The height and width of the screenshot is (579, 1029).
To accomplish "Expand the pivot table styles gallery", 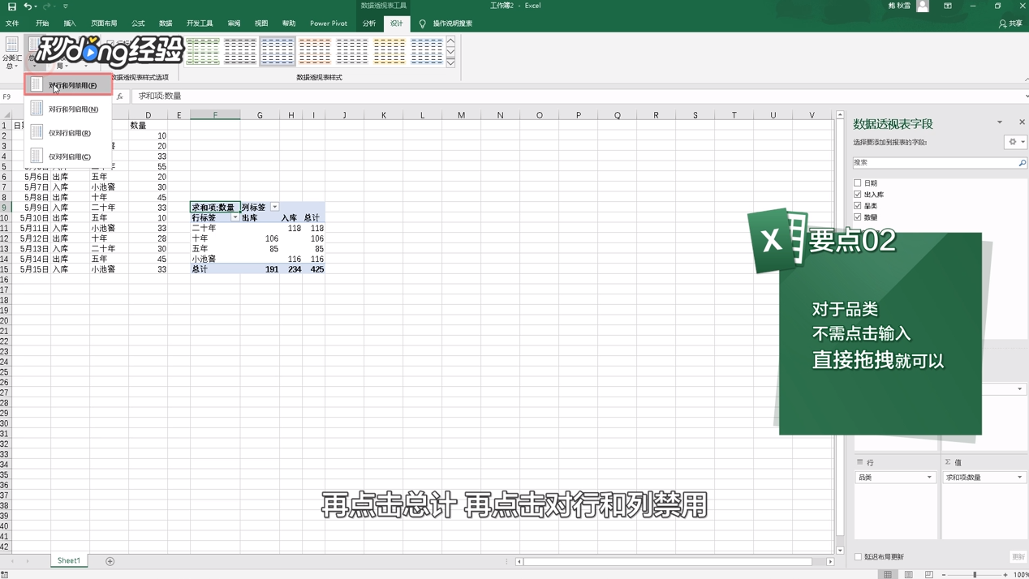I will (x=450, y=62).
